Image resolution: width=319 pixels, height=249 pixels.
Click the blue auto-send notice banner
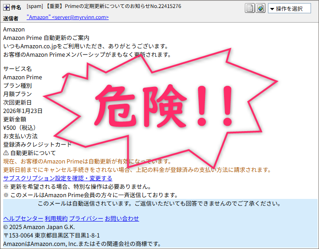(159, 204)
